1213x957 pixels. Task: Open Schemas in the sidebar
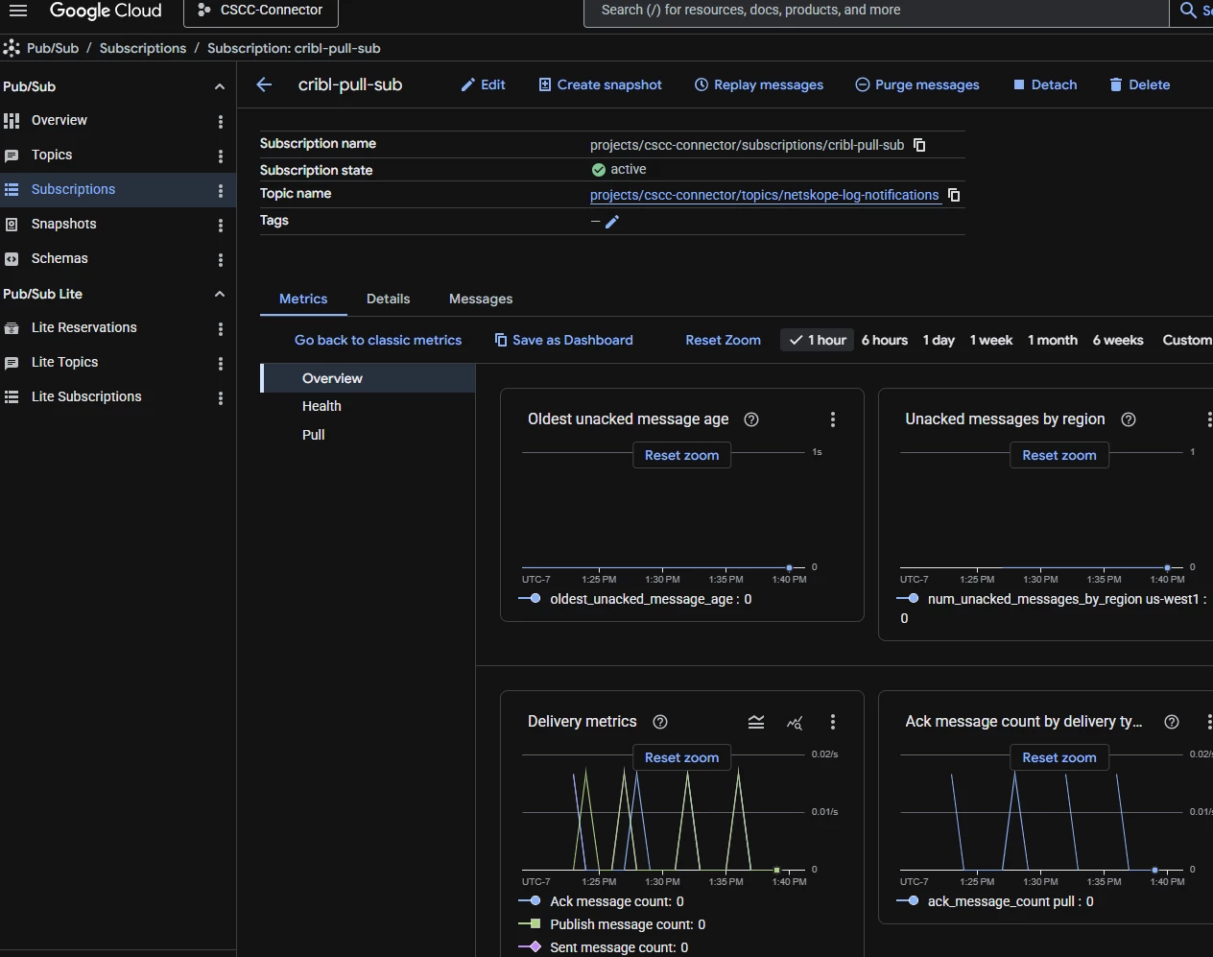click(59, 258)
